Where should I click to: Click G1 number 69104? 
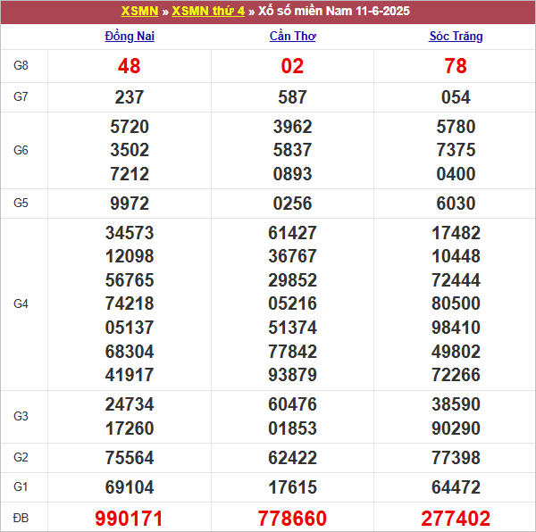(x=130, y=487)
